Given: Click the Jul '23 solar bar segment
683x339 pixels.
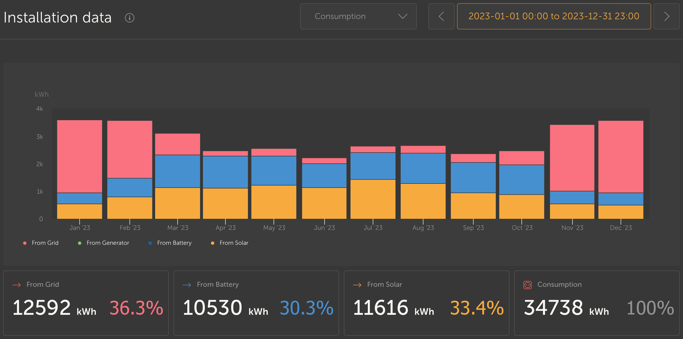Looking at the screenshot, I should [373, 199].
